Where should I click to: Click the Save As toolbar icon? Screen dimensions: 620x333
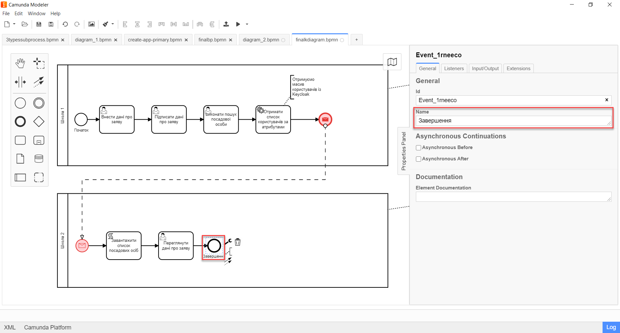point(51,24)
